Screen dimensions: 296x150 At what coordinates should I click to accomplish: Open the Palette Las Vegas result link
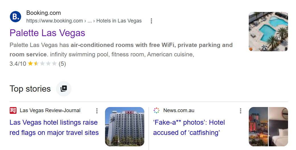[47, 33]
